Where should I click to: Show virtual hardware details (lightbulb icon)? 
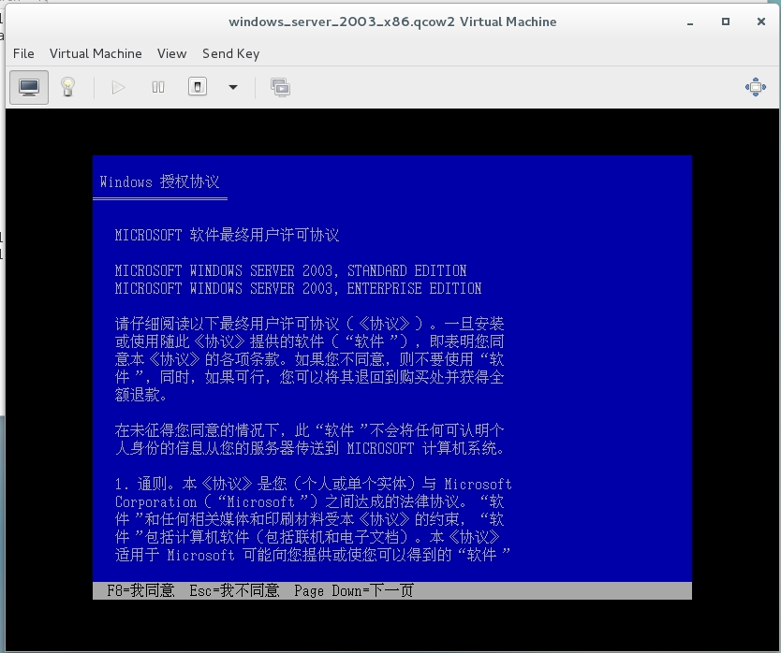[67, 88]
